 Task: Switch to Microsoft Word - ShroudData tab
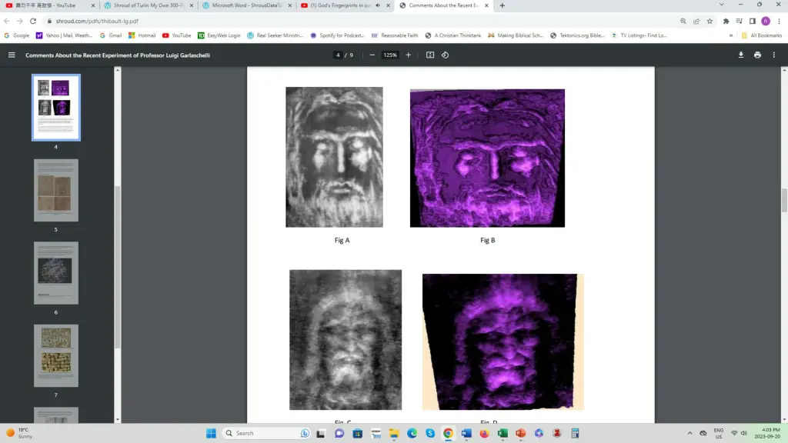[x=247, y=5]
